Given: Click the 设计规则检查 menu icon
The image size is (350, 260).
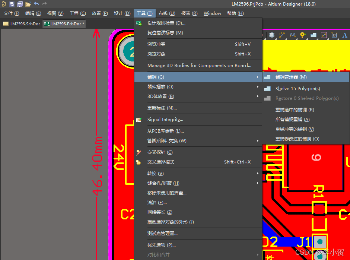Looking at the screenshot, I should (x=139, y=23).
